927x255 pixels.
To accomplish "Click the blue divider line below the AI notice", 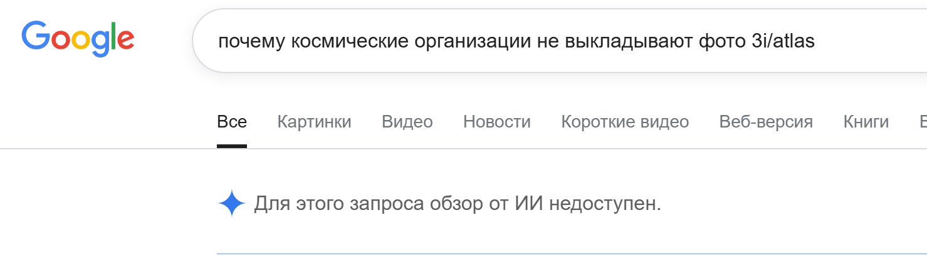I will point(564,254).
